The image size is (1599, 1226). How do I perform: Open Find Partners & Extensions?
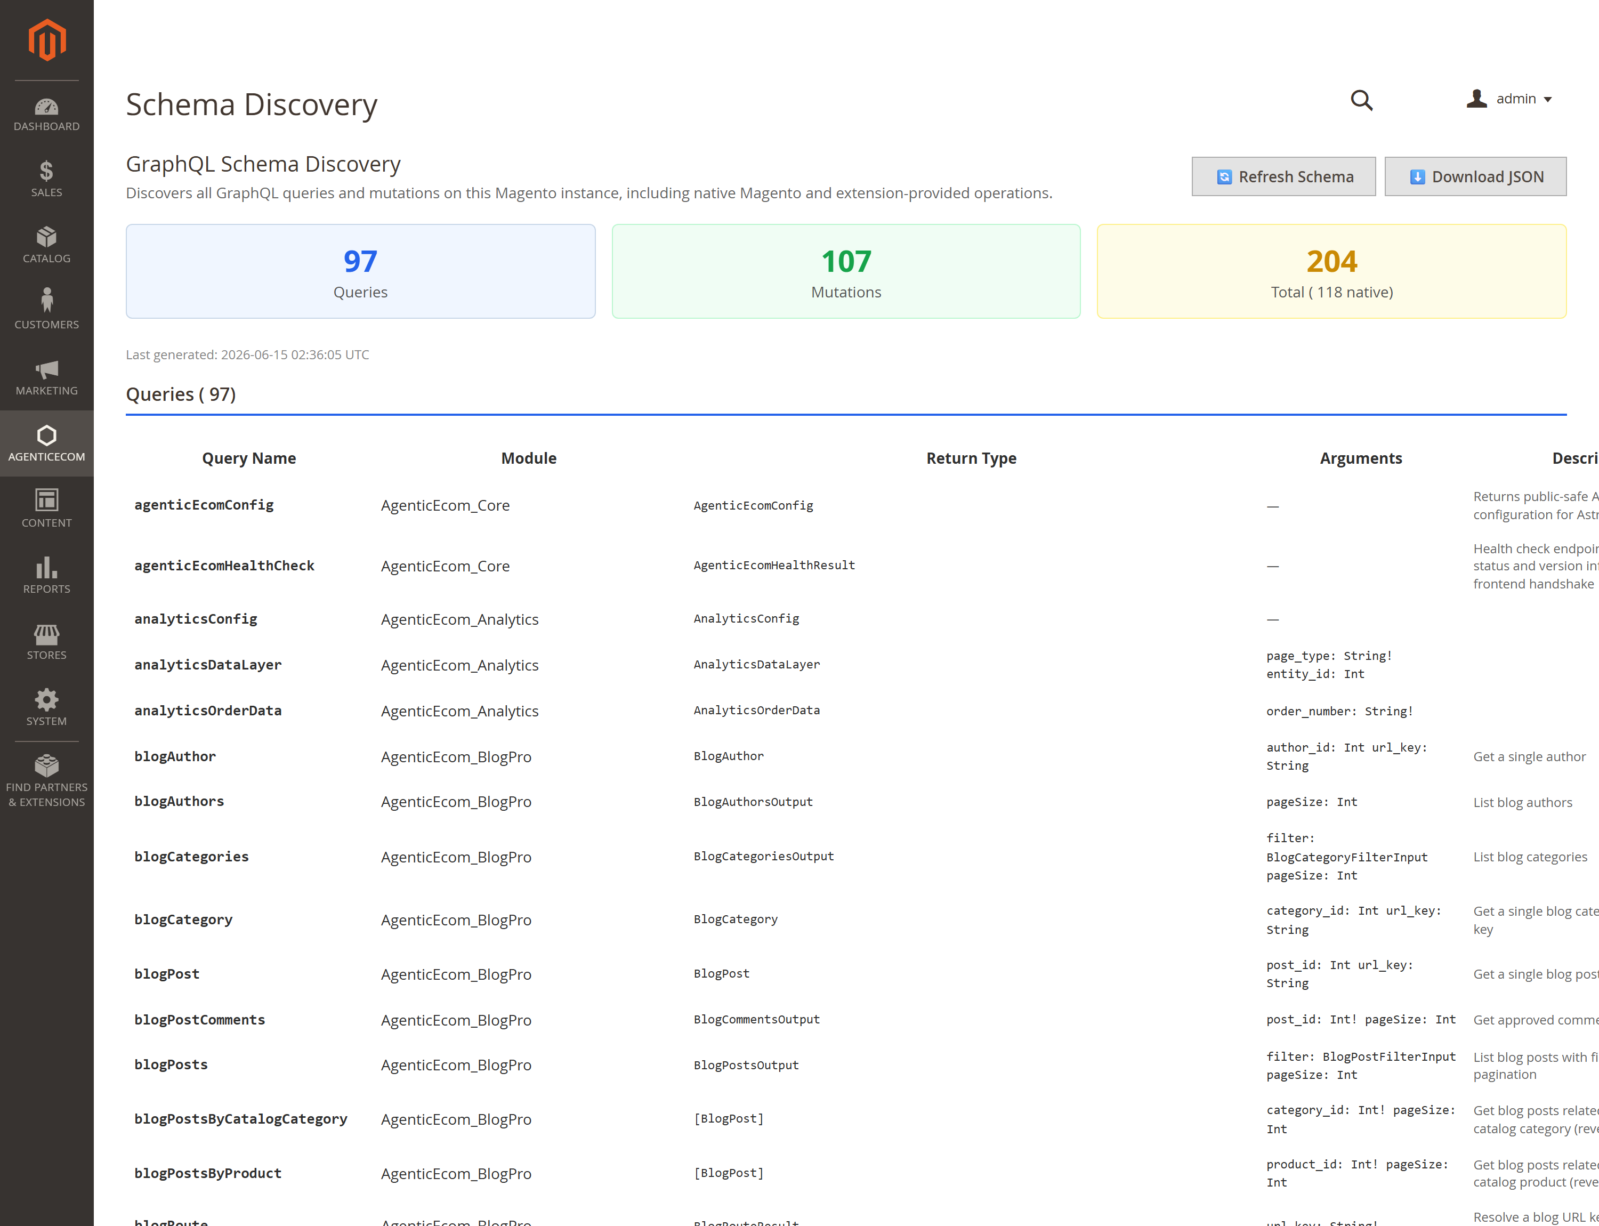click(47, 781)
